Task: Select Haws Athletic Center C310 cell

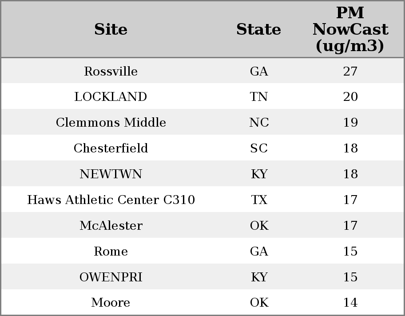Action: [111, 200]
